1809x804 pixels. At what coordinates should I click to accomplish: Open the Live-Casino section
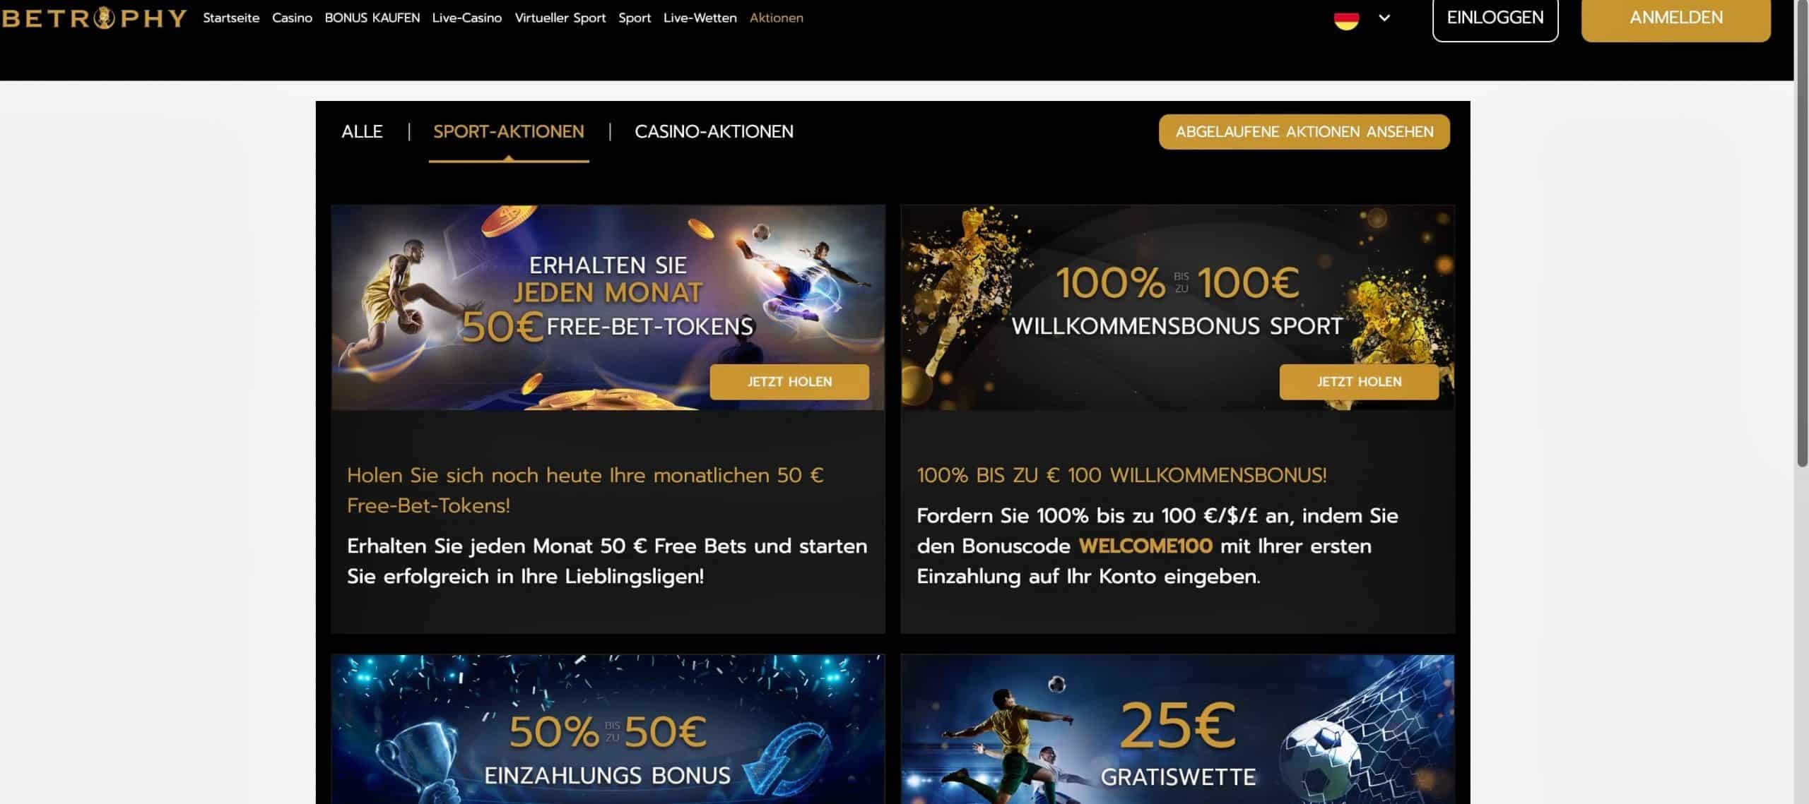click(x=467, y=18)
